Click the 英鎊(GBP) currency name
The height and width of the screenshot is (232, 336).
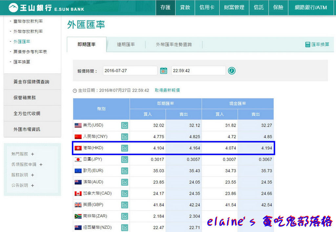coord(93,205)
